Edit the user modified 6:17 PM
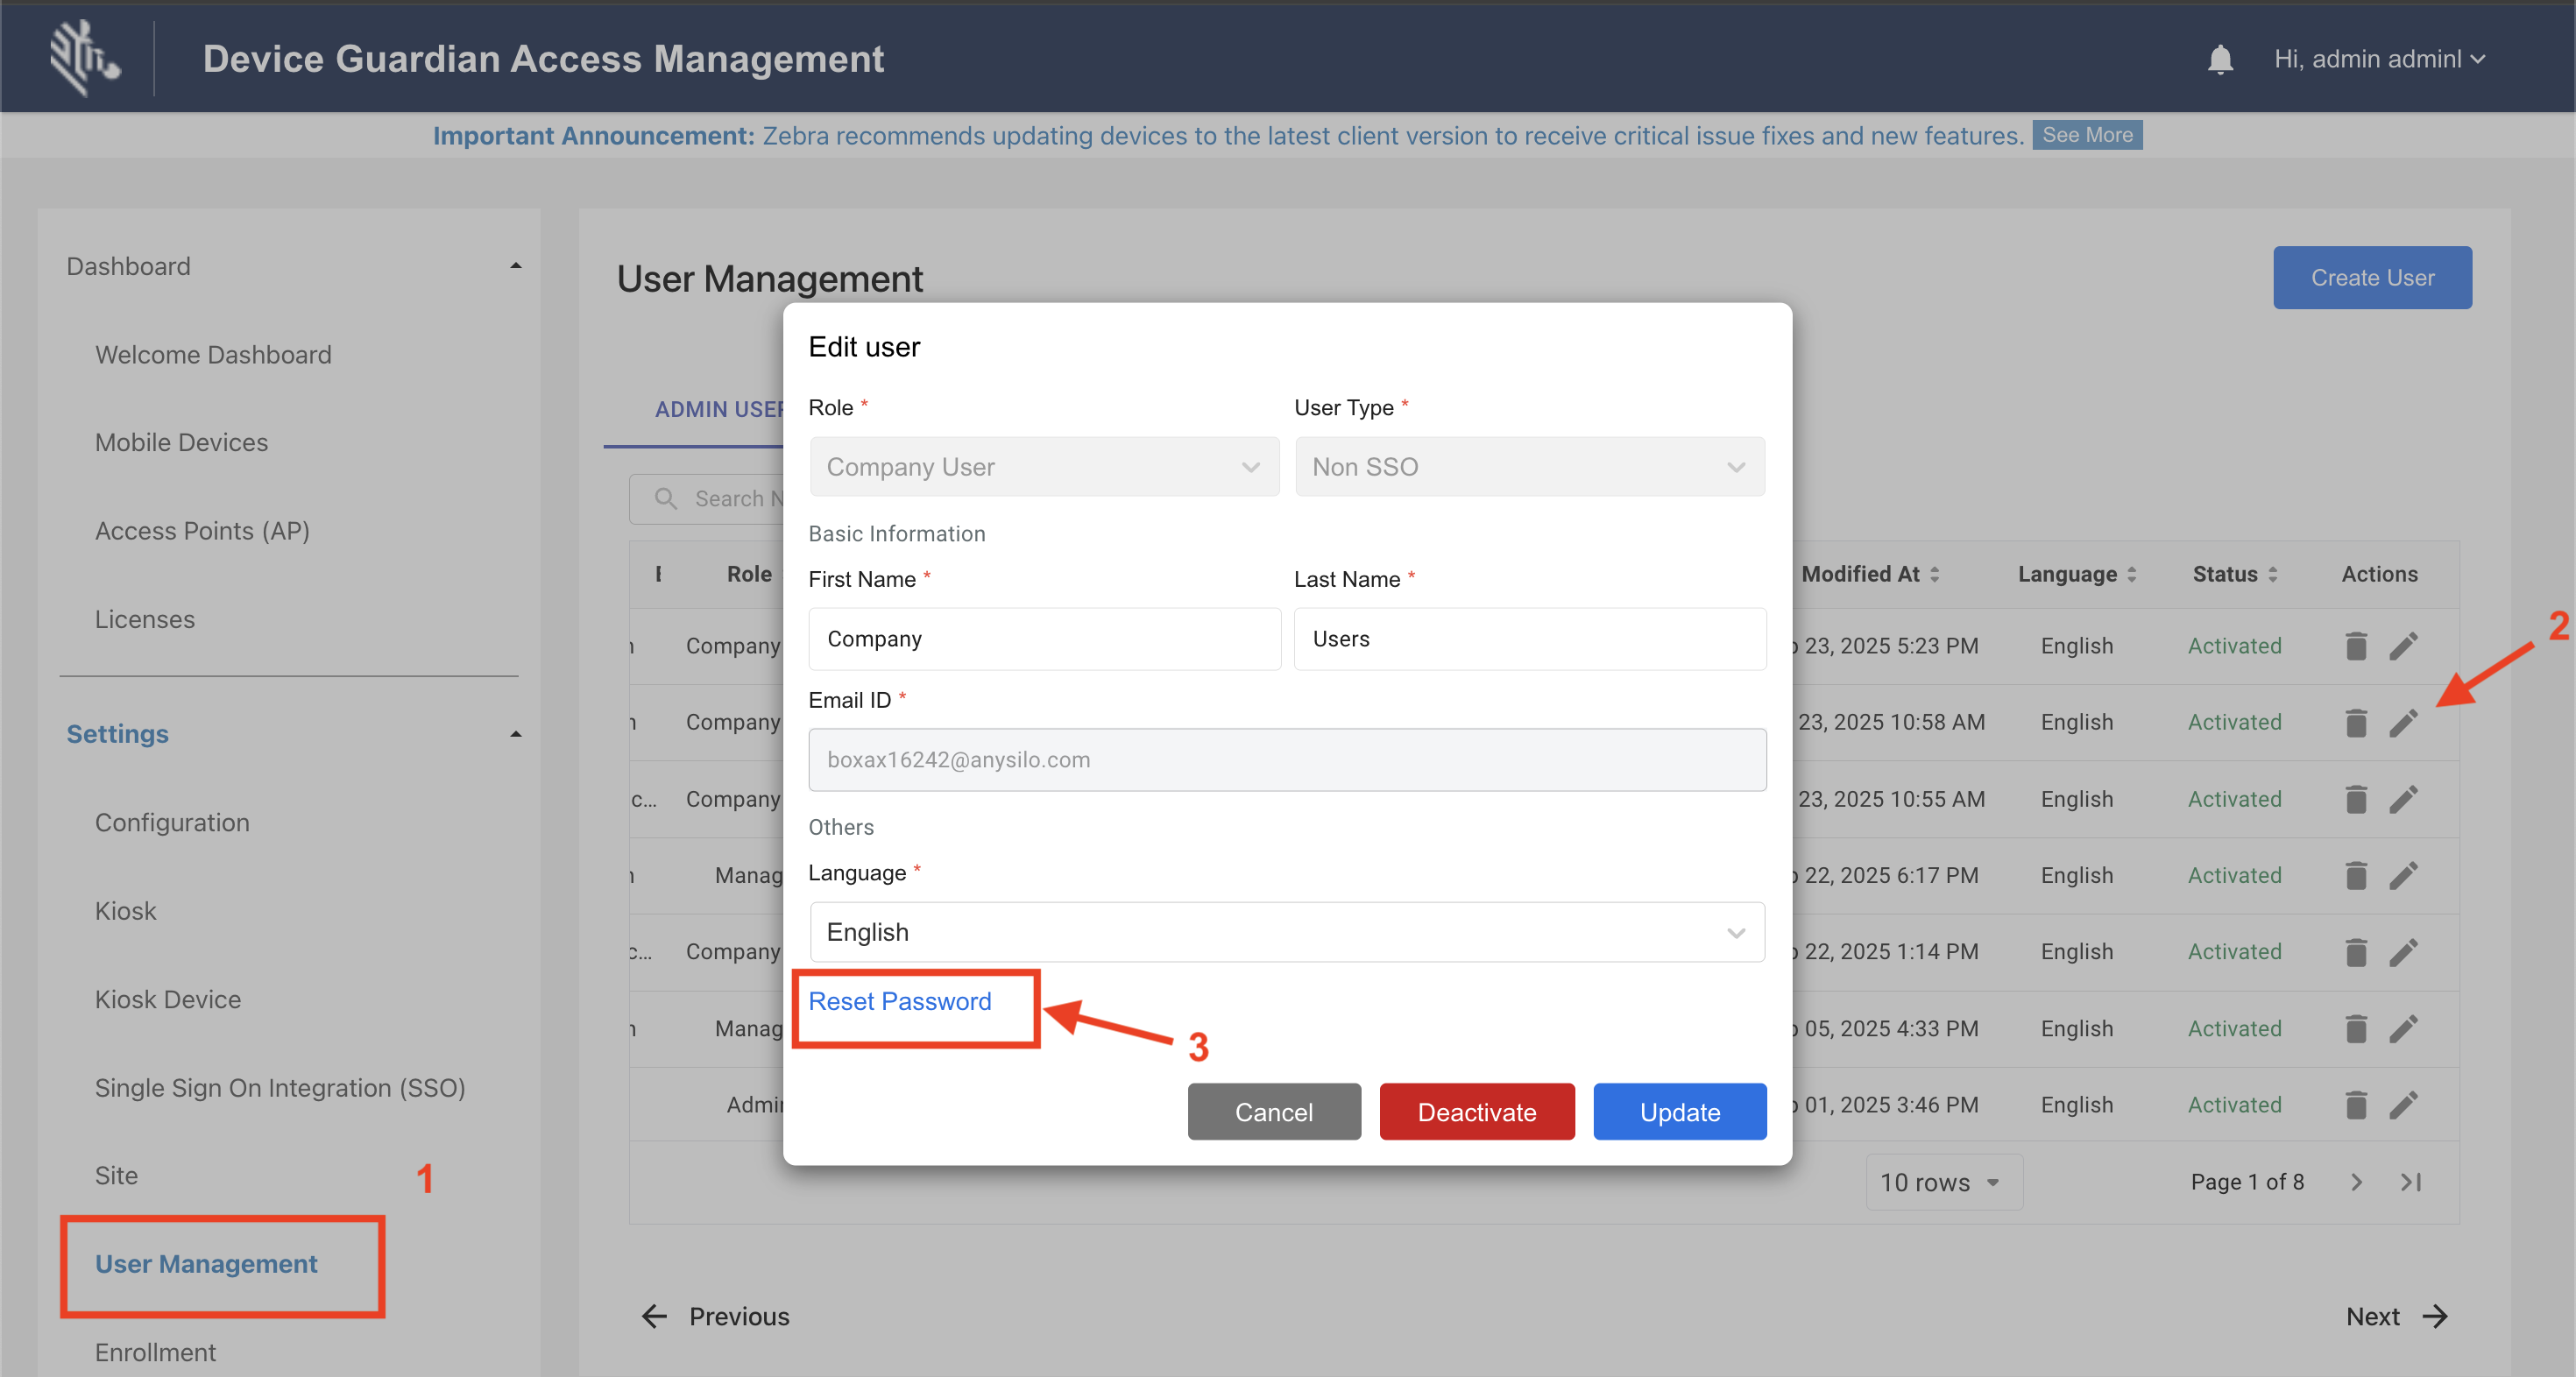 (2403, 875)
